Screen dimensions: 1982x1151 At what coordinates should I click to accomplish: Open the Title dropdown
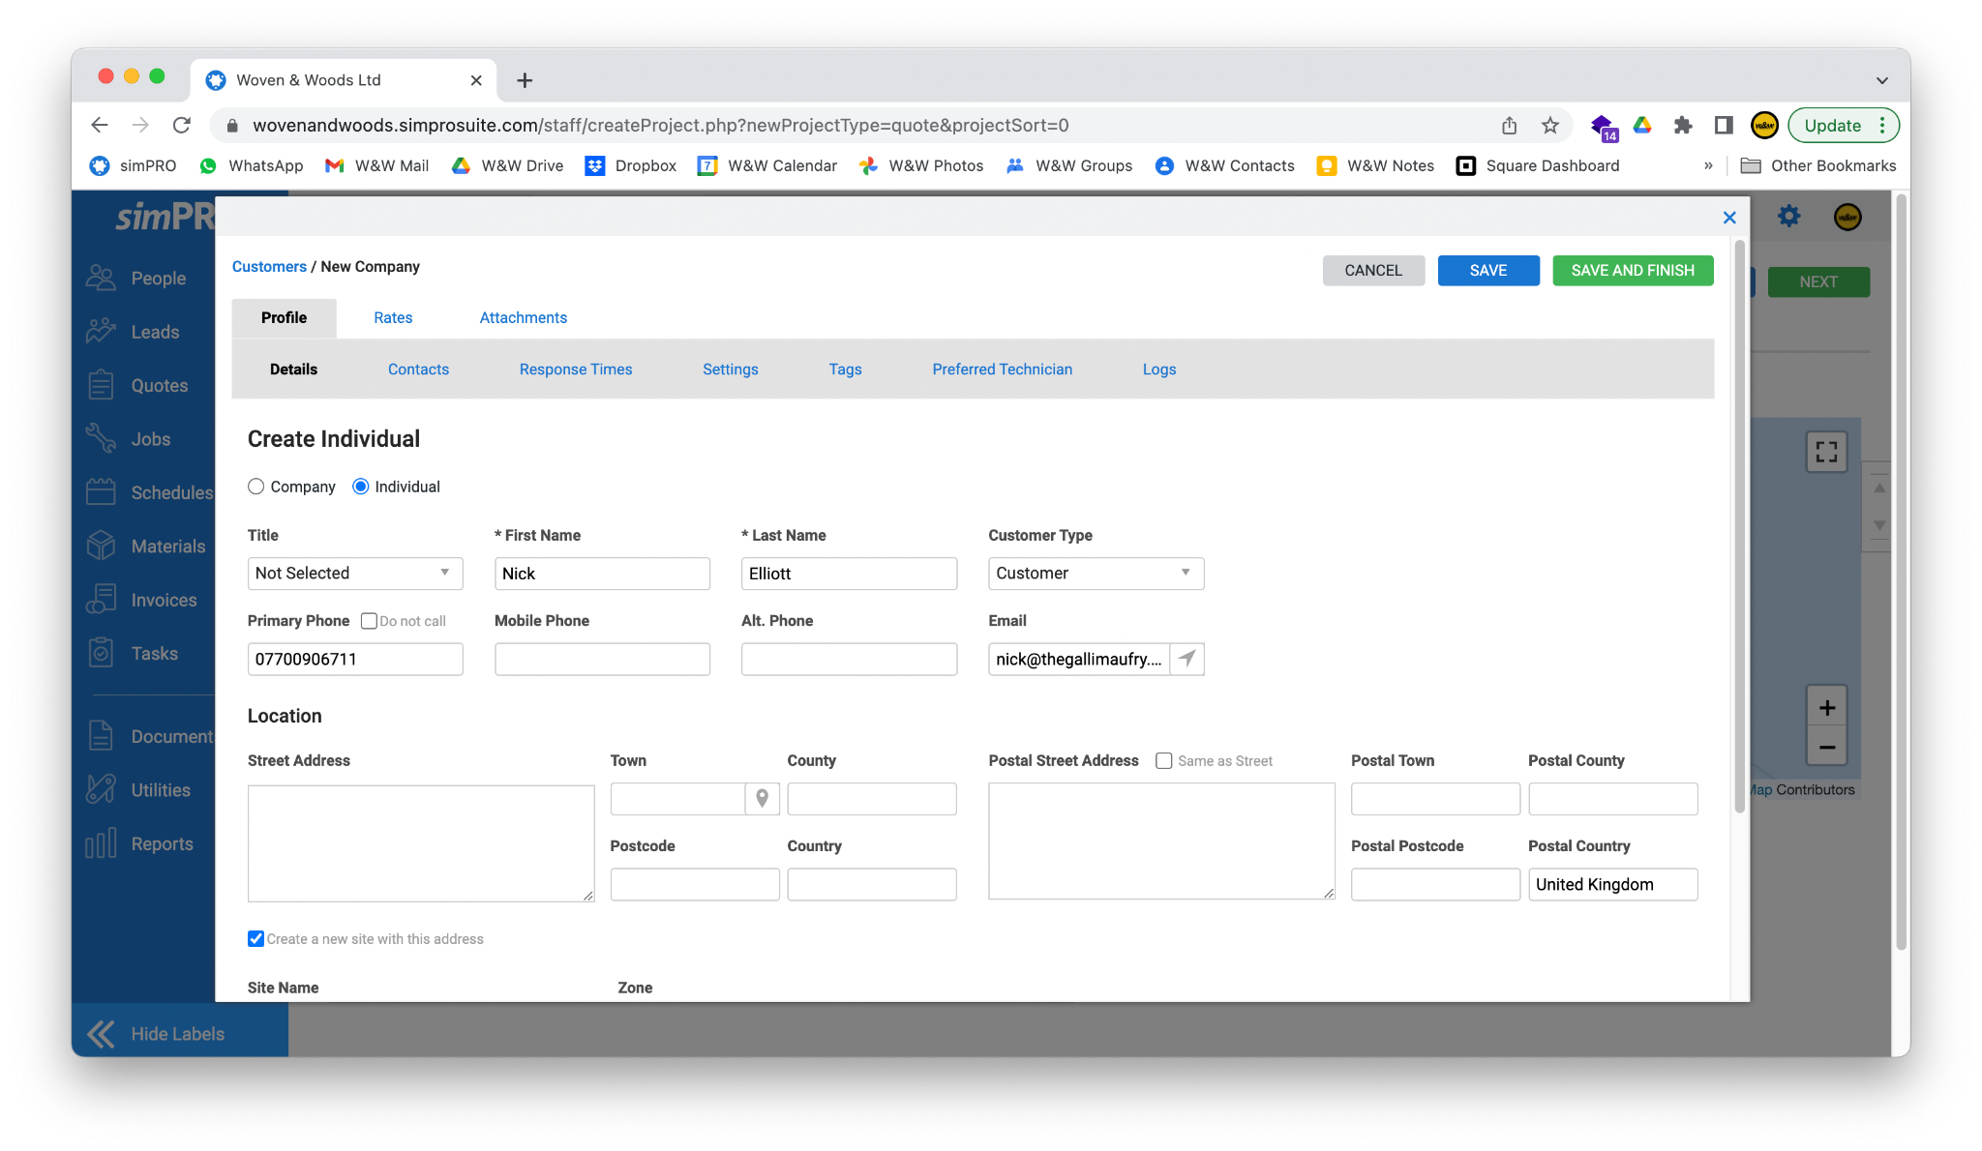pyautogui.click(x=354, y=574)
